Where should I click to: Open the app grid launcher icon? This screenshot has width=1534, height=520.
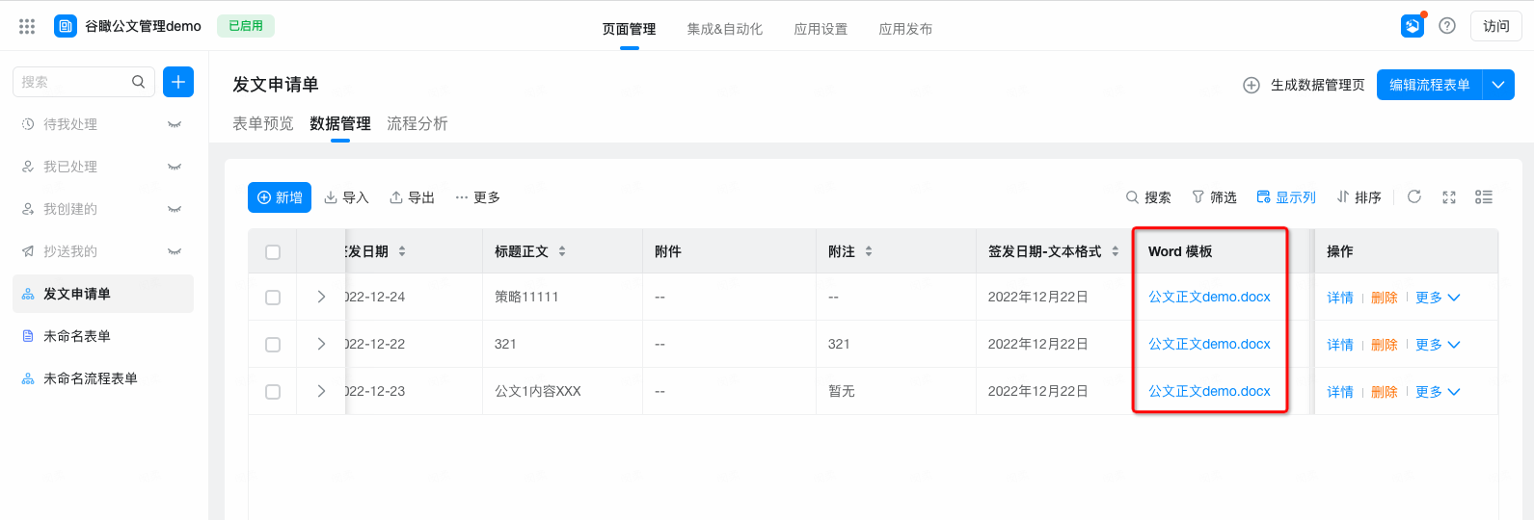(27, 26)
